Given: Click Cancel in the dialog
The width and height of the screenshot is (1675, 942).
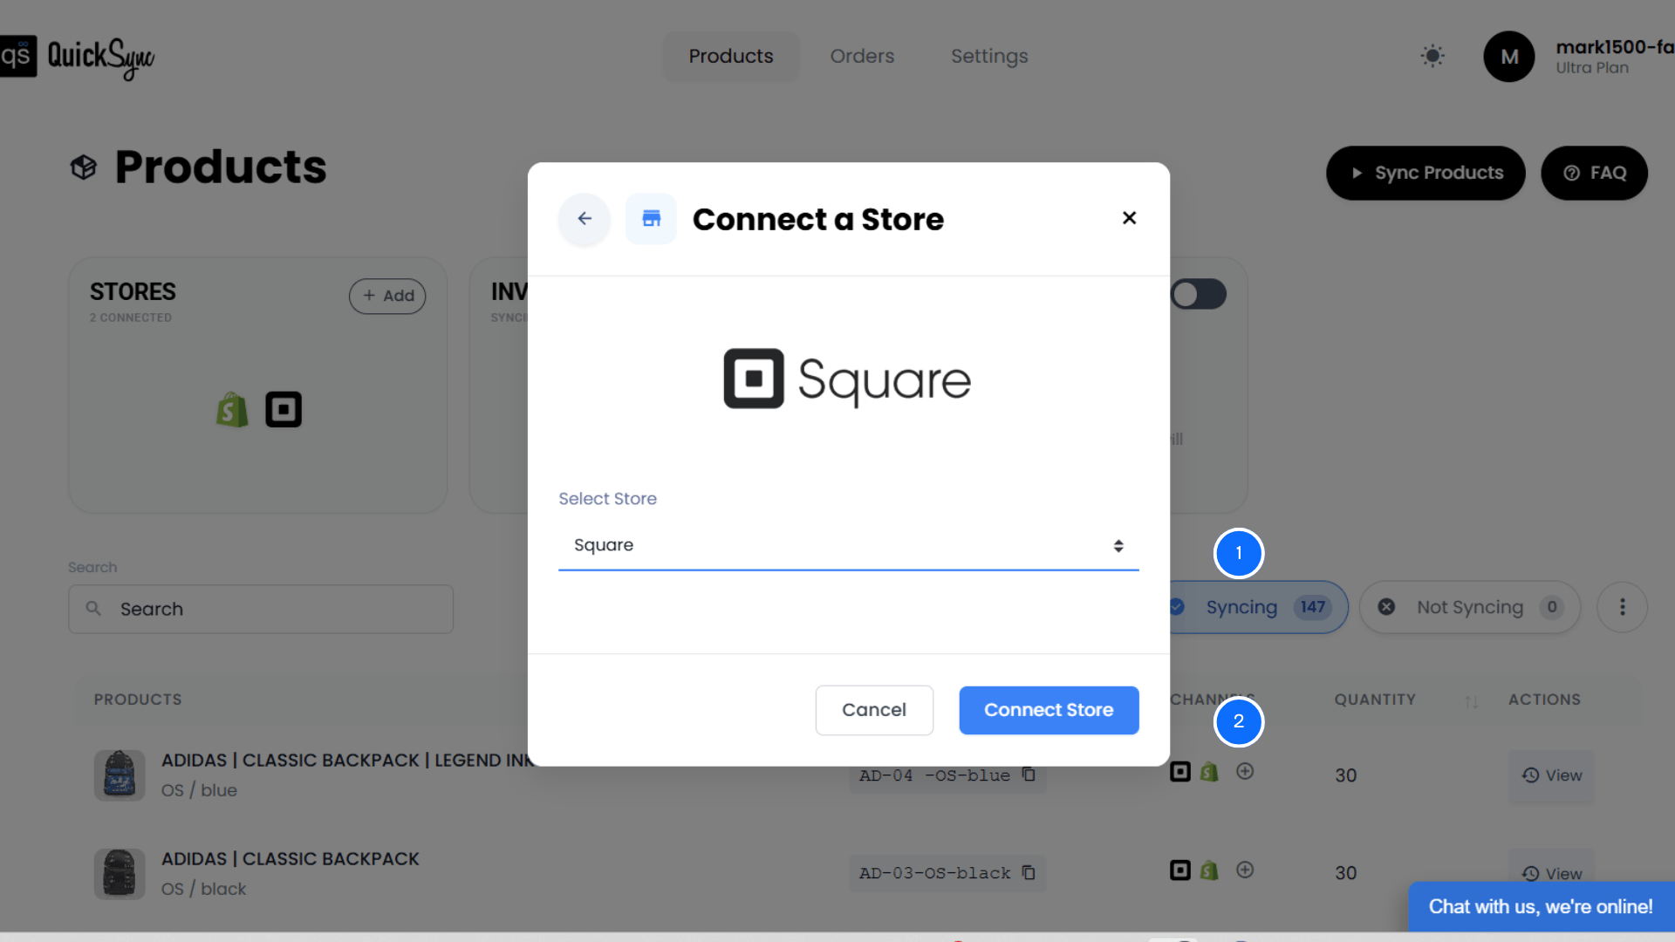Looking at the screenshot, I should [x=873, y=710].
